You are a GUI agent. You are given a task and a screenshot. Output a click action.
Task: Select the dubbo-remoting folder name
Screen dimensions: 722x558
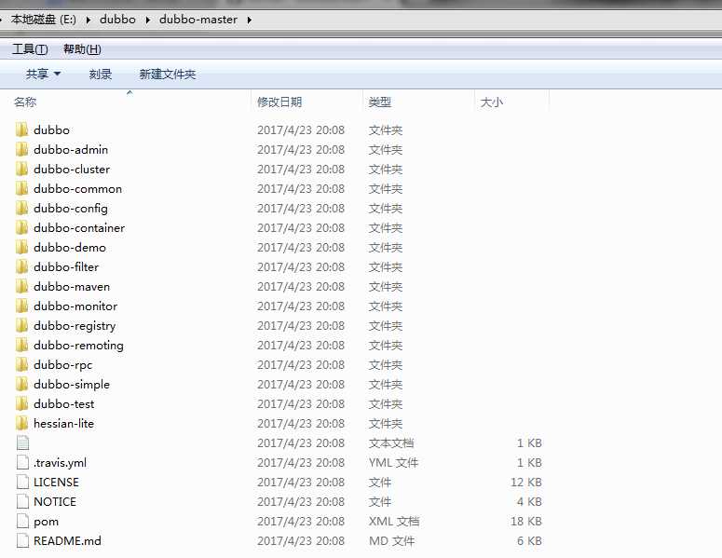(79, 346)
